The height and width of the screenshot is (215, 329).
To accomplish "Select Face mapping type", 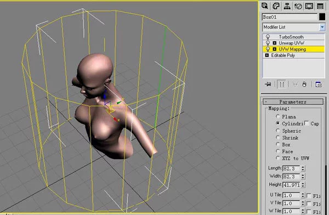I will 277,151.
